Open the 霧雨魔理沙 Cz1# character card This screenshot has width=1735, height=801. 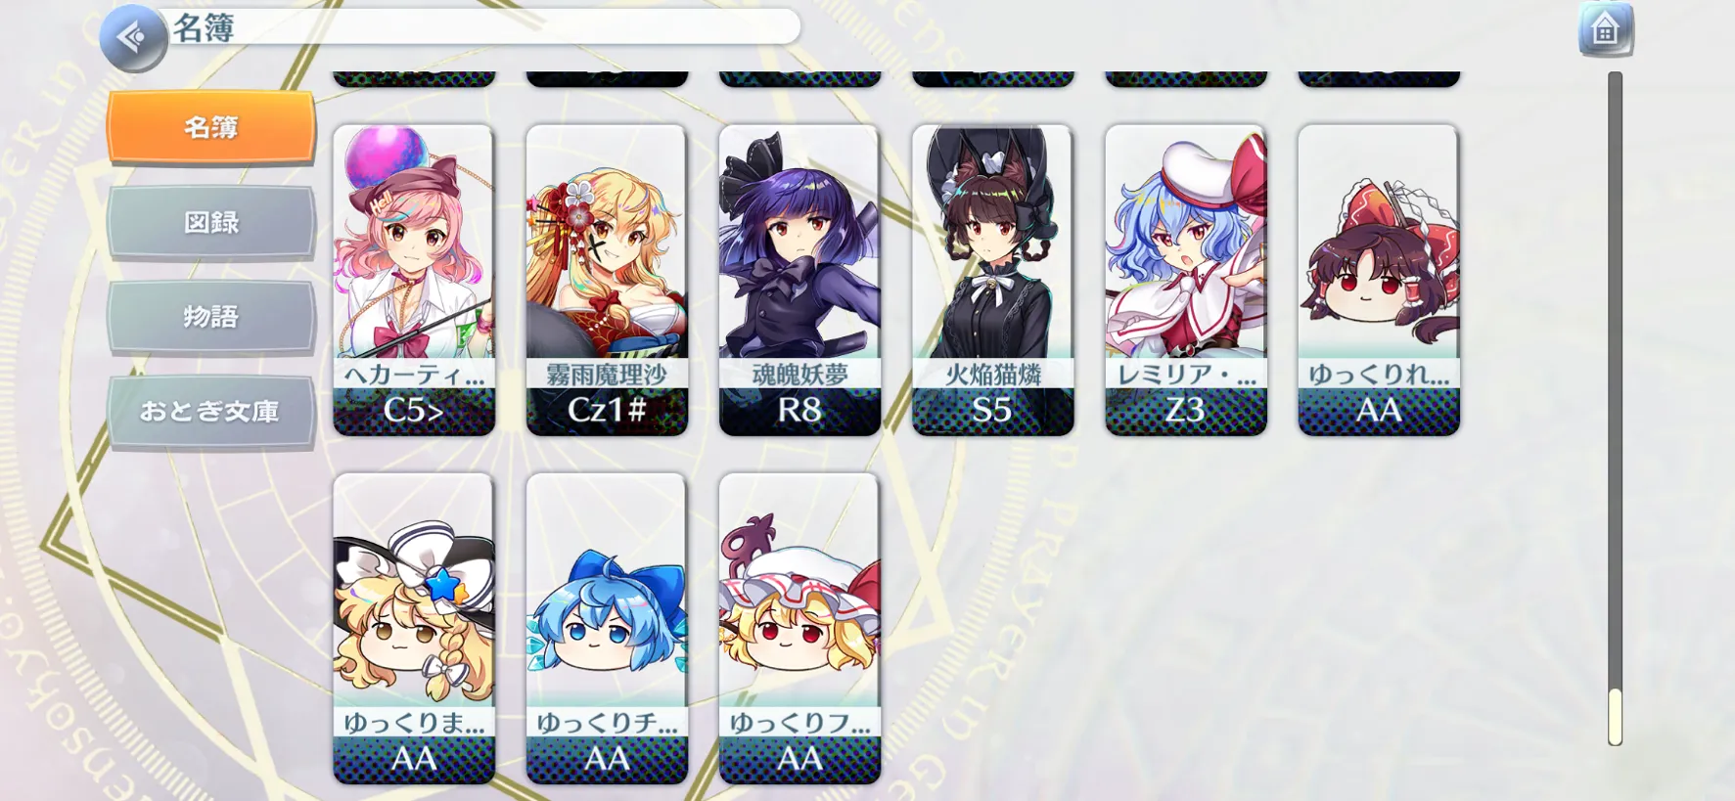[607, 280]
